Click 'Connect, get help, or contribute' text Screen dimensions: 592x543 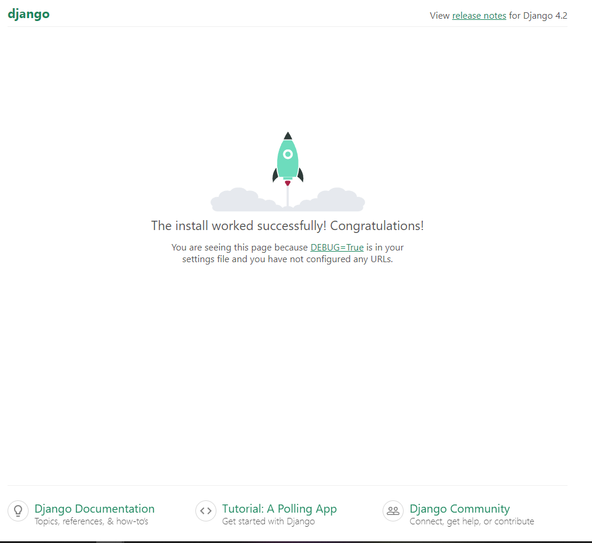(x=472, y=521)
